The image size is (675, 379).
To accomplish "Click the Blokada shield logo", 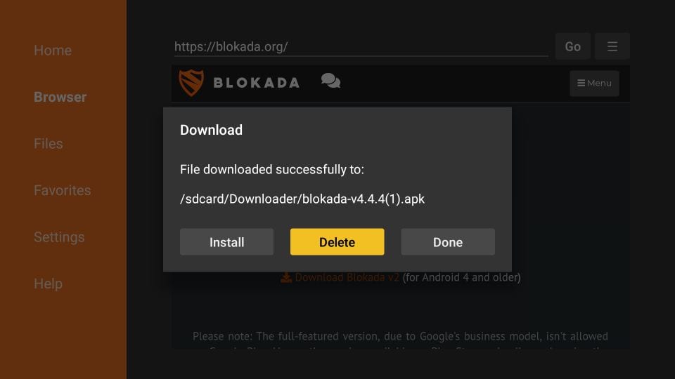I will (191, 83).
